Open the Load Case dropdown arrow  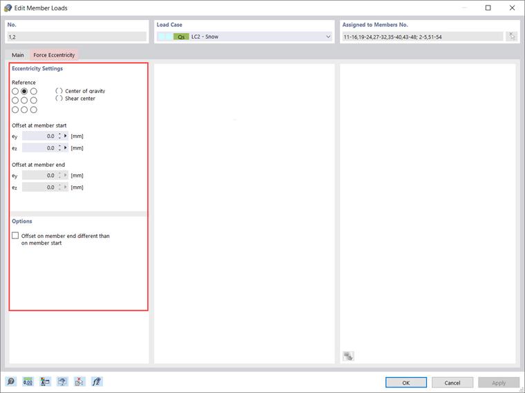(328, 37)
